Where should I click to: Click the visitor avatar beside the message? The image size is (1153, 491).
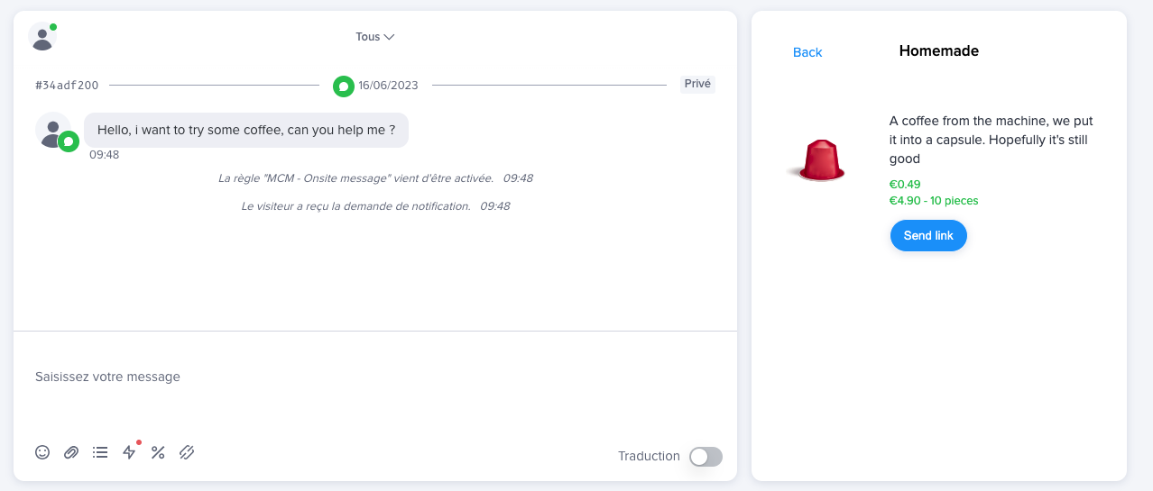pyautogui.click(x=53, y=130)
